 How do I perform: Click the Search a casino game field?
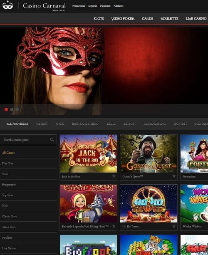[28, 140]
